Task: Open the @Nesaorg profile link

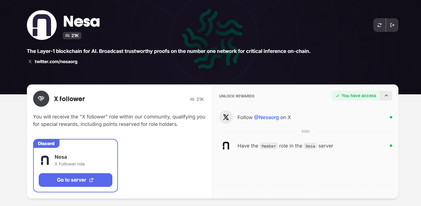Action: (x=266, y=117)
